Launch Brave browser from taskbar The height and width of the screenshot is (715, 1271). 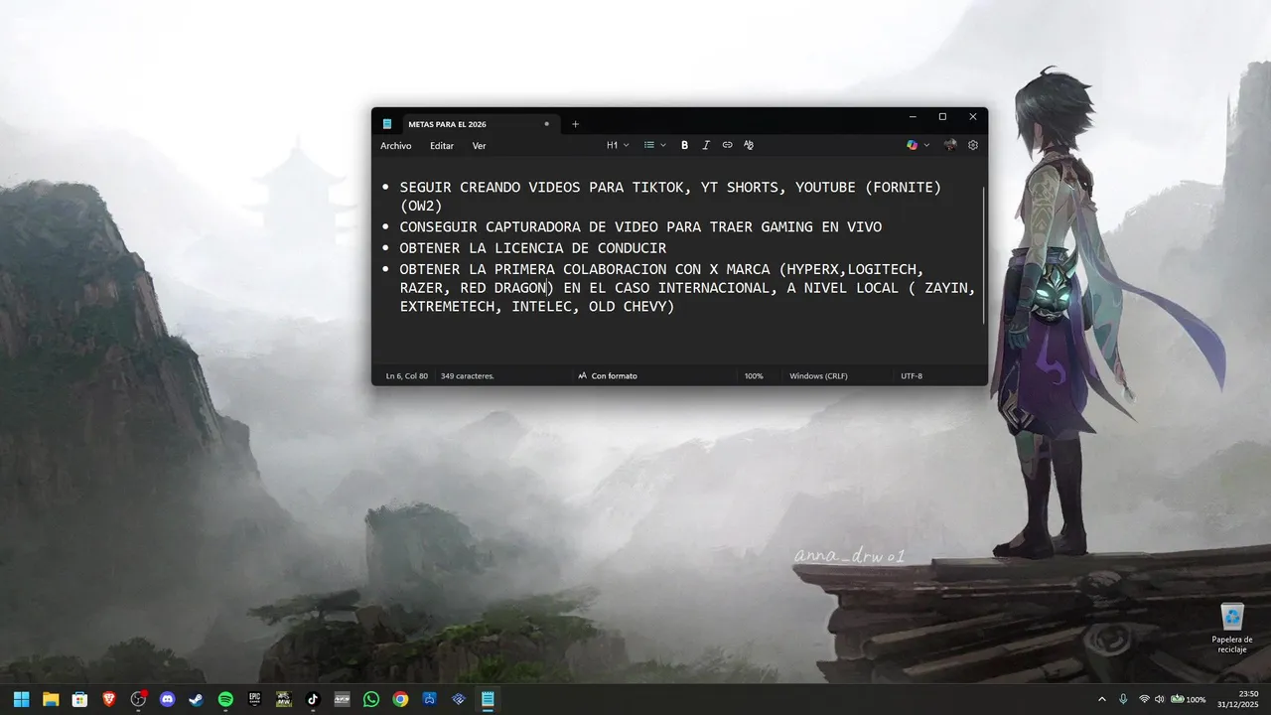[109, 699]
